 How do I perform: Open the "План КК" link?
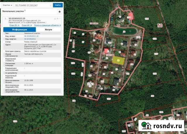click(x=27, y=25)
